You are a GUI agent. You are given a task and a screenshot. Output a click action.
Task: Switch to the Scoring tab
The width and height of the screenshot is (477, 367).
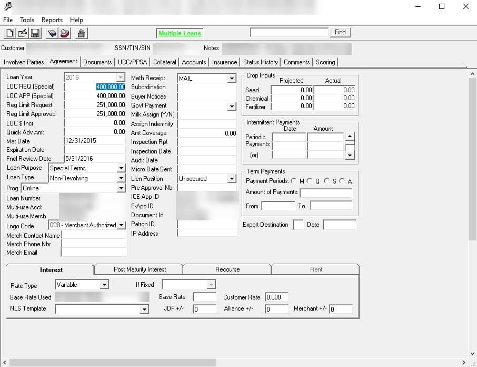[x=325, y=62]
